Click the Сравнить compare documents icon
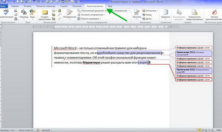The image size is (222, 132). (x=166, y=12)
